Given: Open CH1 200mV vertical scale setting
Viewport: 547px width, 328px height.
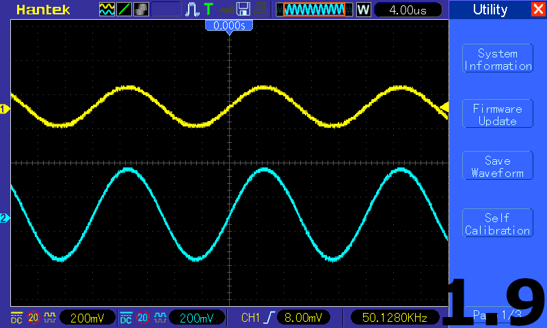Looking at the screenshot, I should 88,318.
